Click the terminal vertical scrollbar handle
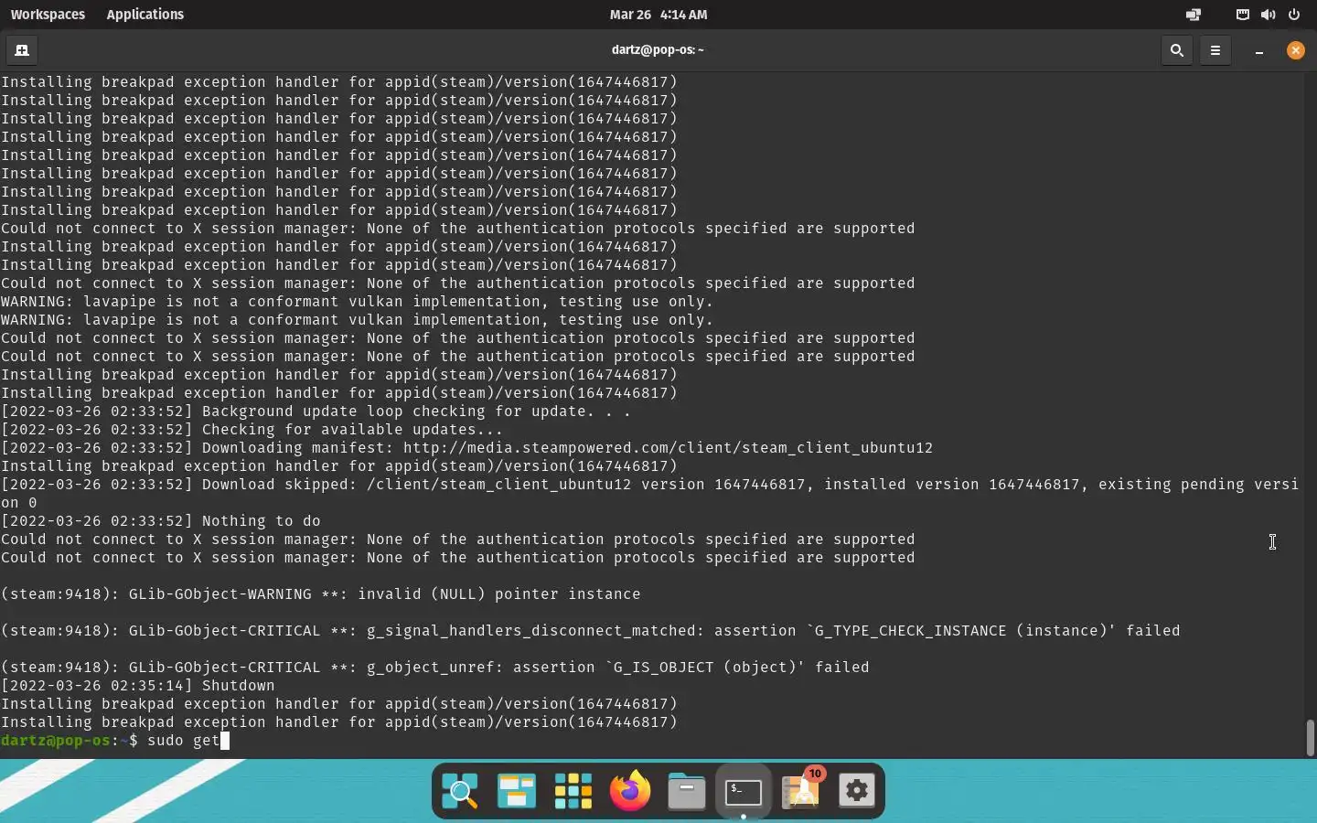1317x823 pixels. pyautogui.click(x=1310, y=738)
